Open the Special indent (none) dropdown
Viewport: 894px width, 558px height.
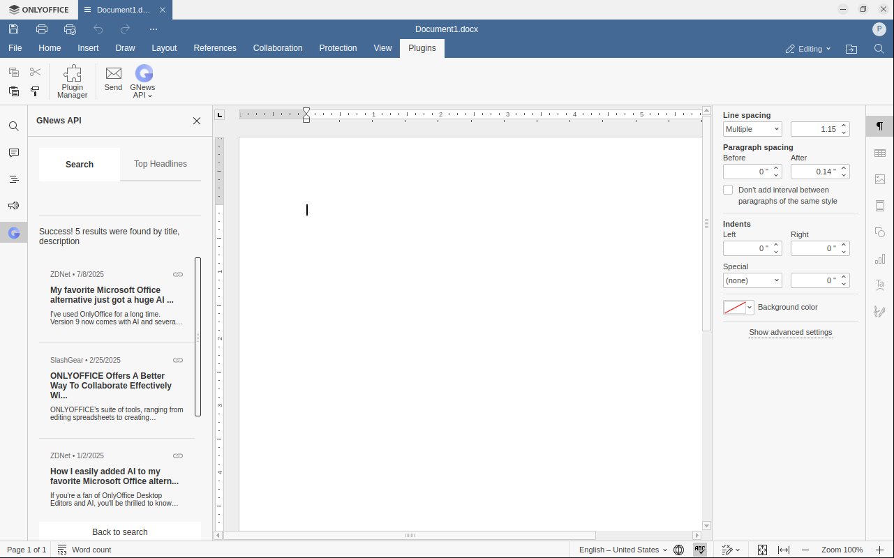point(752,280)
